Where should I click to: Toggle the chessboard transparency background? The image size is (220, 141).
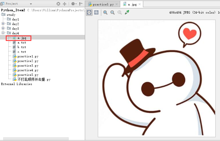(89, 12)
